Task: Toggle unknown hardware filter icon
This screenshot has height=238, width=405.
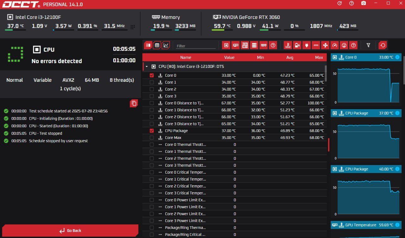Action: pos(273,45)
